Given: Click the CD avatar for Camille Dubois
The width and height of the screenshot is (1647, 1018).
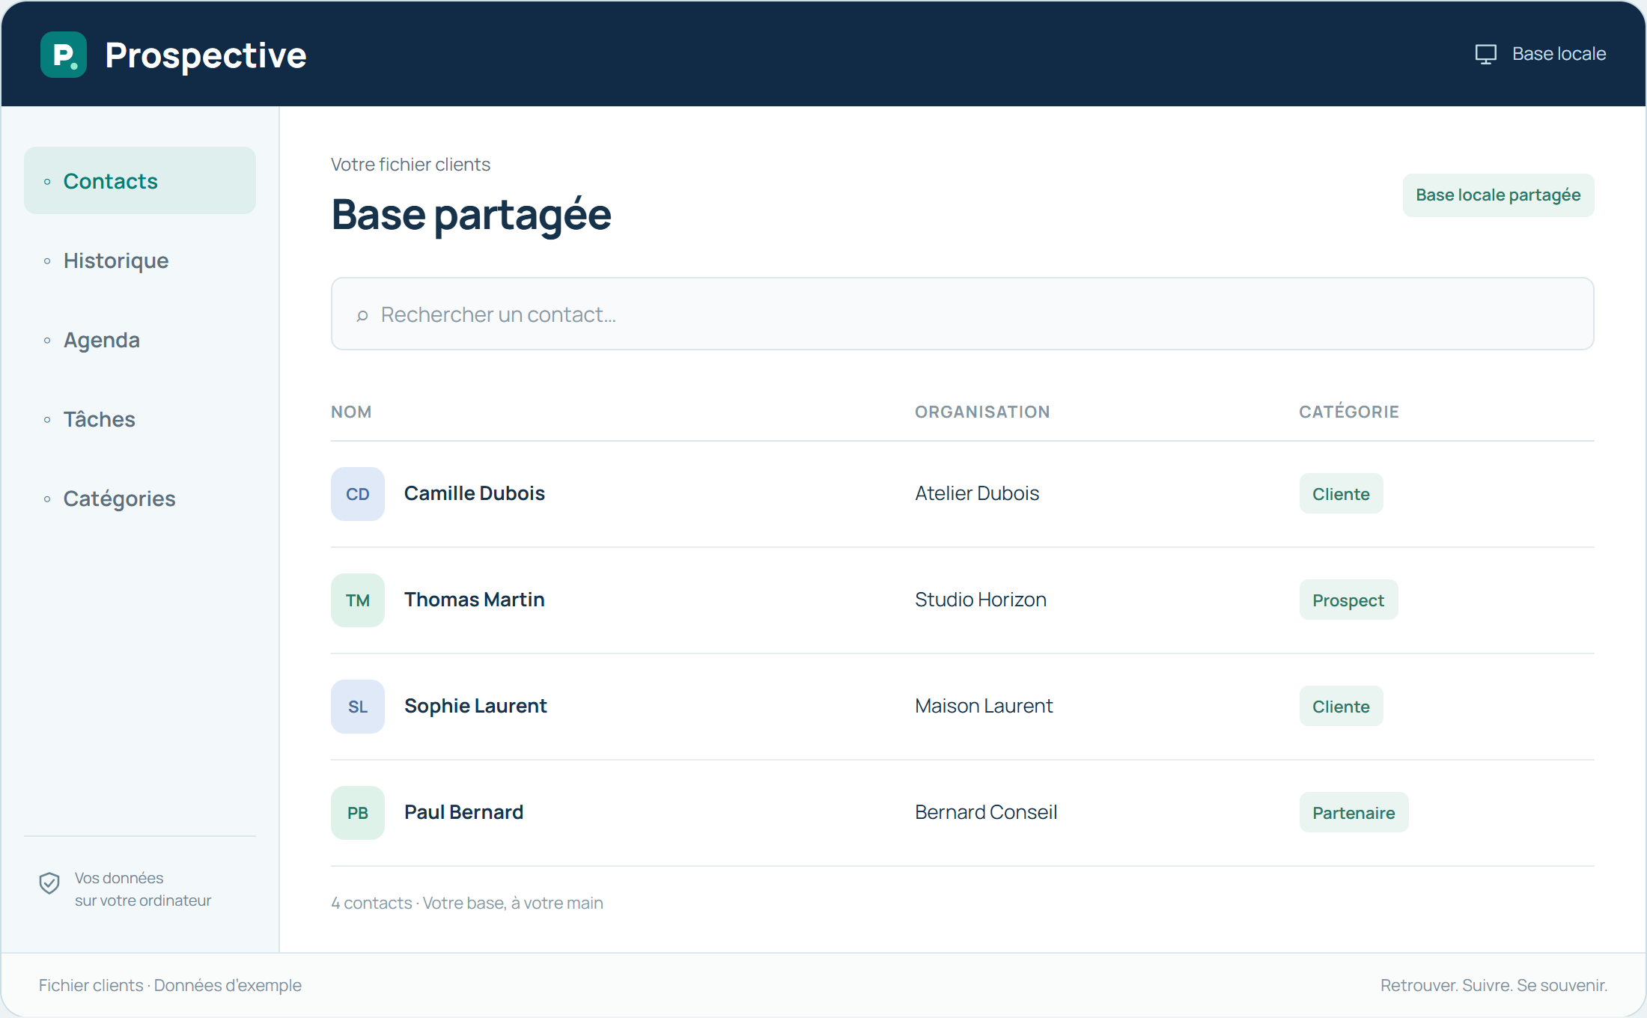Looking at the screenshot, I should (358, 494).
